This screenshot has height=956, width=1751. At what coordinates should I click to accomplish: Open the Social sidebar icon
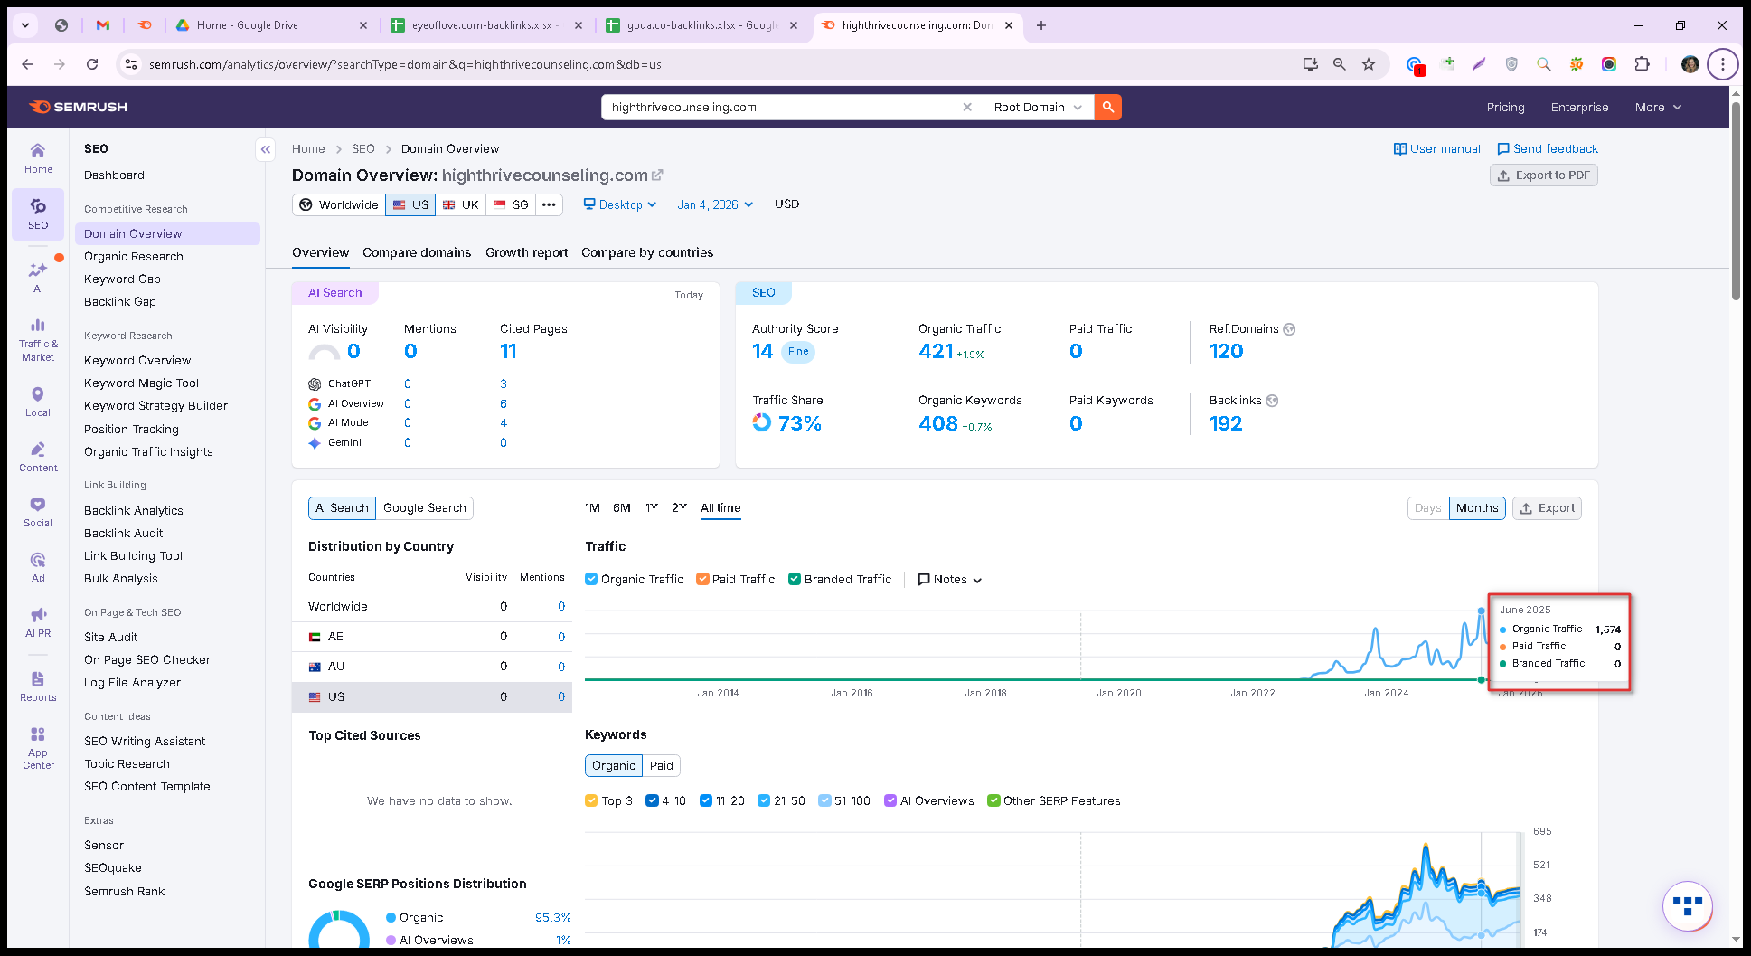(38, 512)
